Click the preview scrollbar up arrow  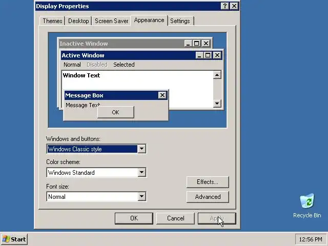(217, 75)
